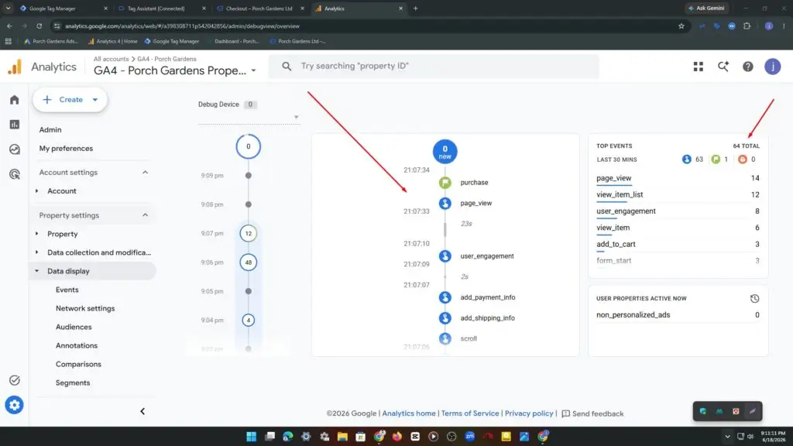Click the user properties history clock icon
Image resolution: width=793 pixels, height=446 pixels.
point(754,299)
